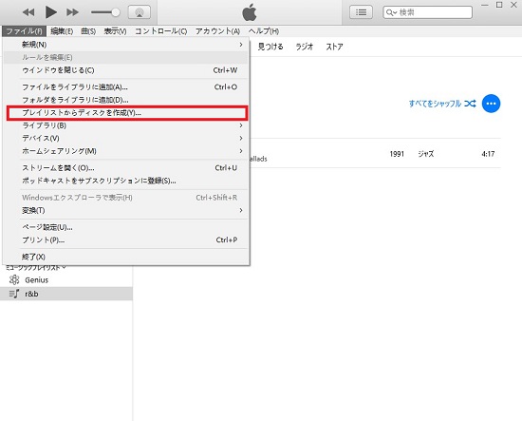Expand the デバイス(V) submenu
This screenshot has width=522, height=421.
[126, 139]
